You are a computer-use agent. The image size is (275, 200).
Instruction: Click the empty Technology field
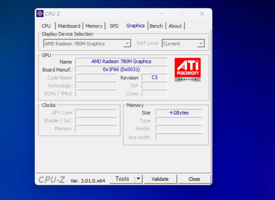point(96,85)
